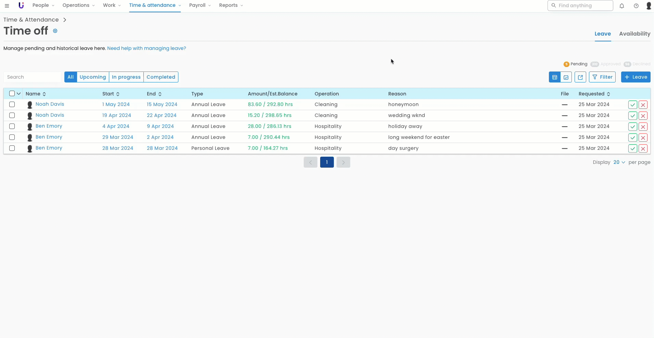The height and width of the screenshot is (338, 654).
Task: Switch to the Availability tab
Action: [634, 34]
